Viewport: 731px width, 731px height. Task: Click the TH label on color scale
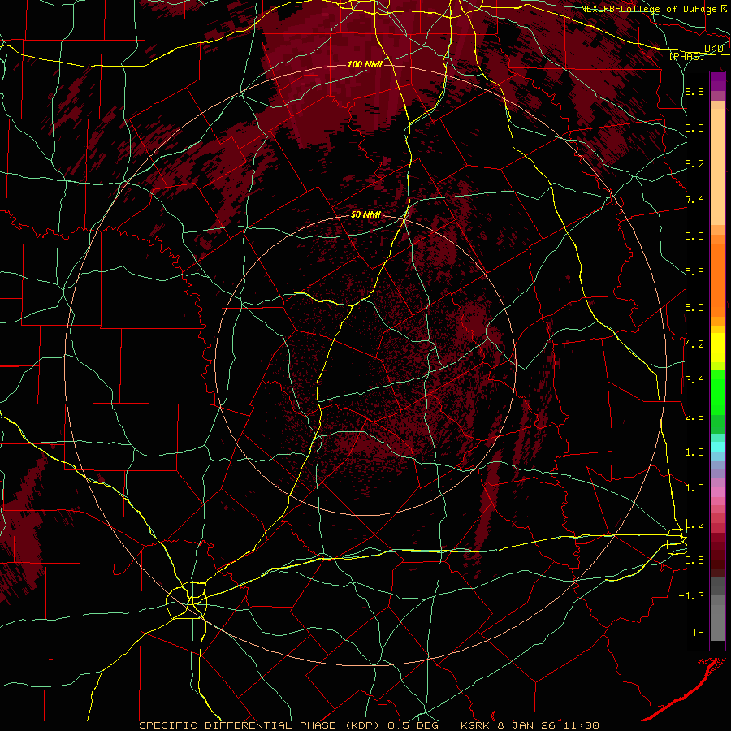click(698, 632)
